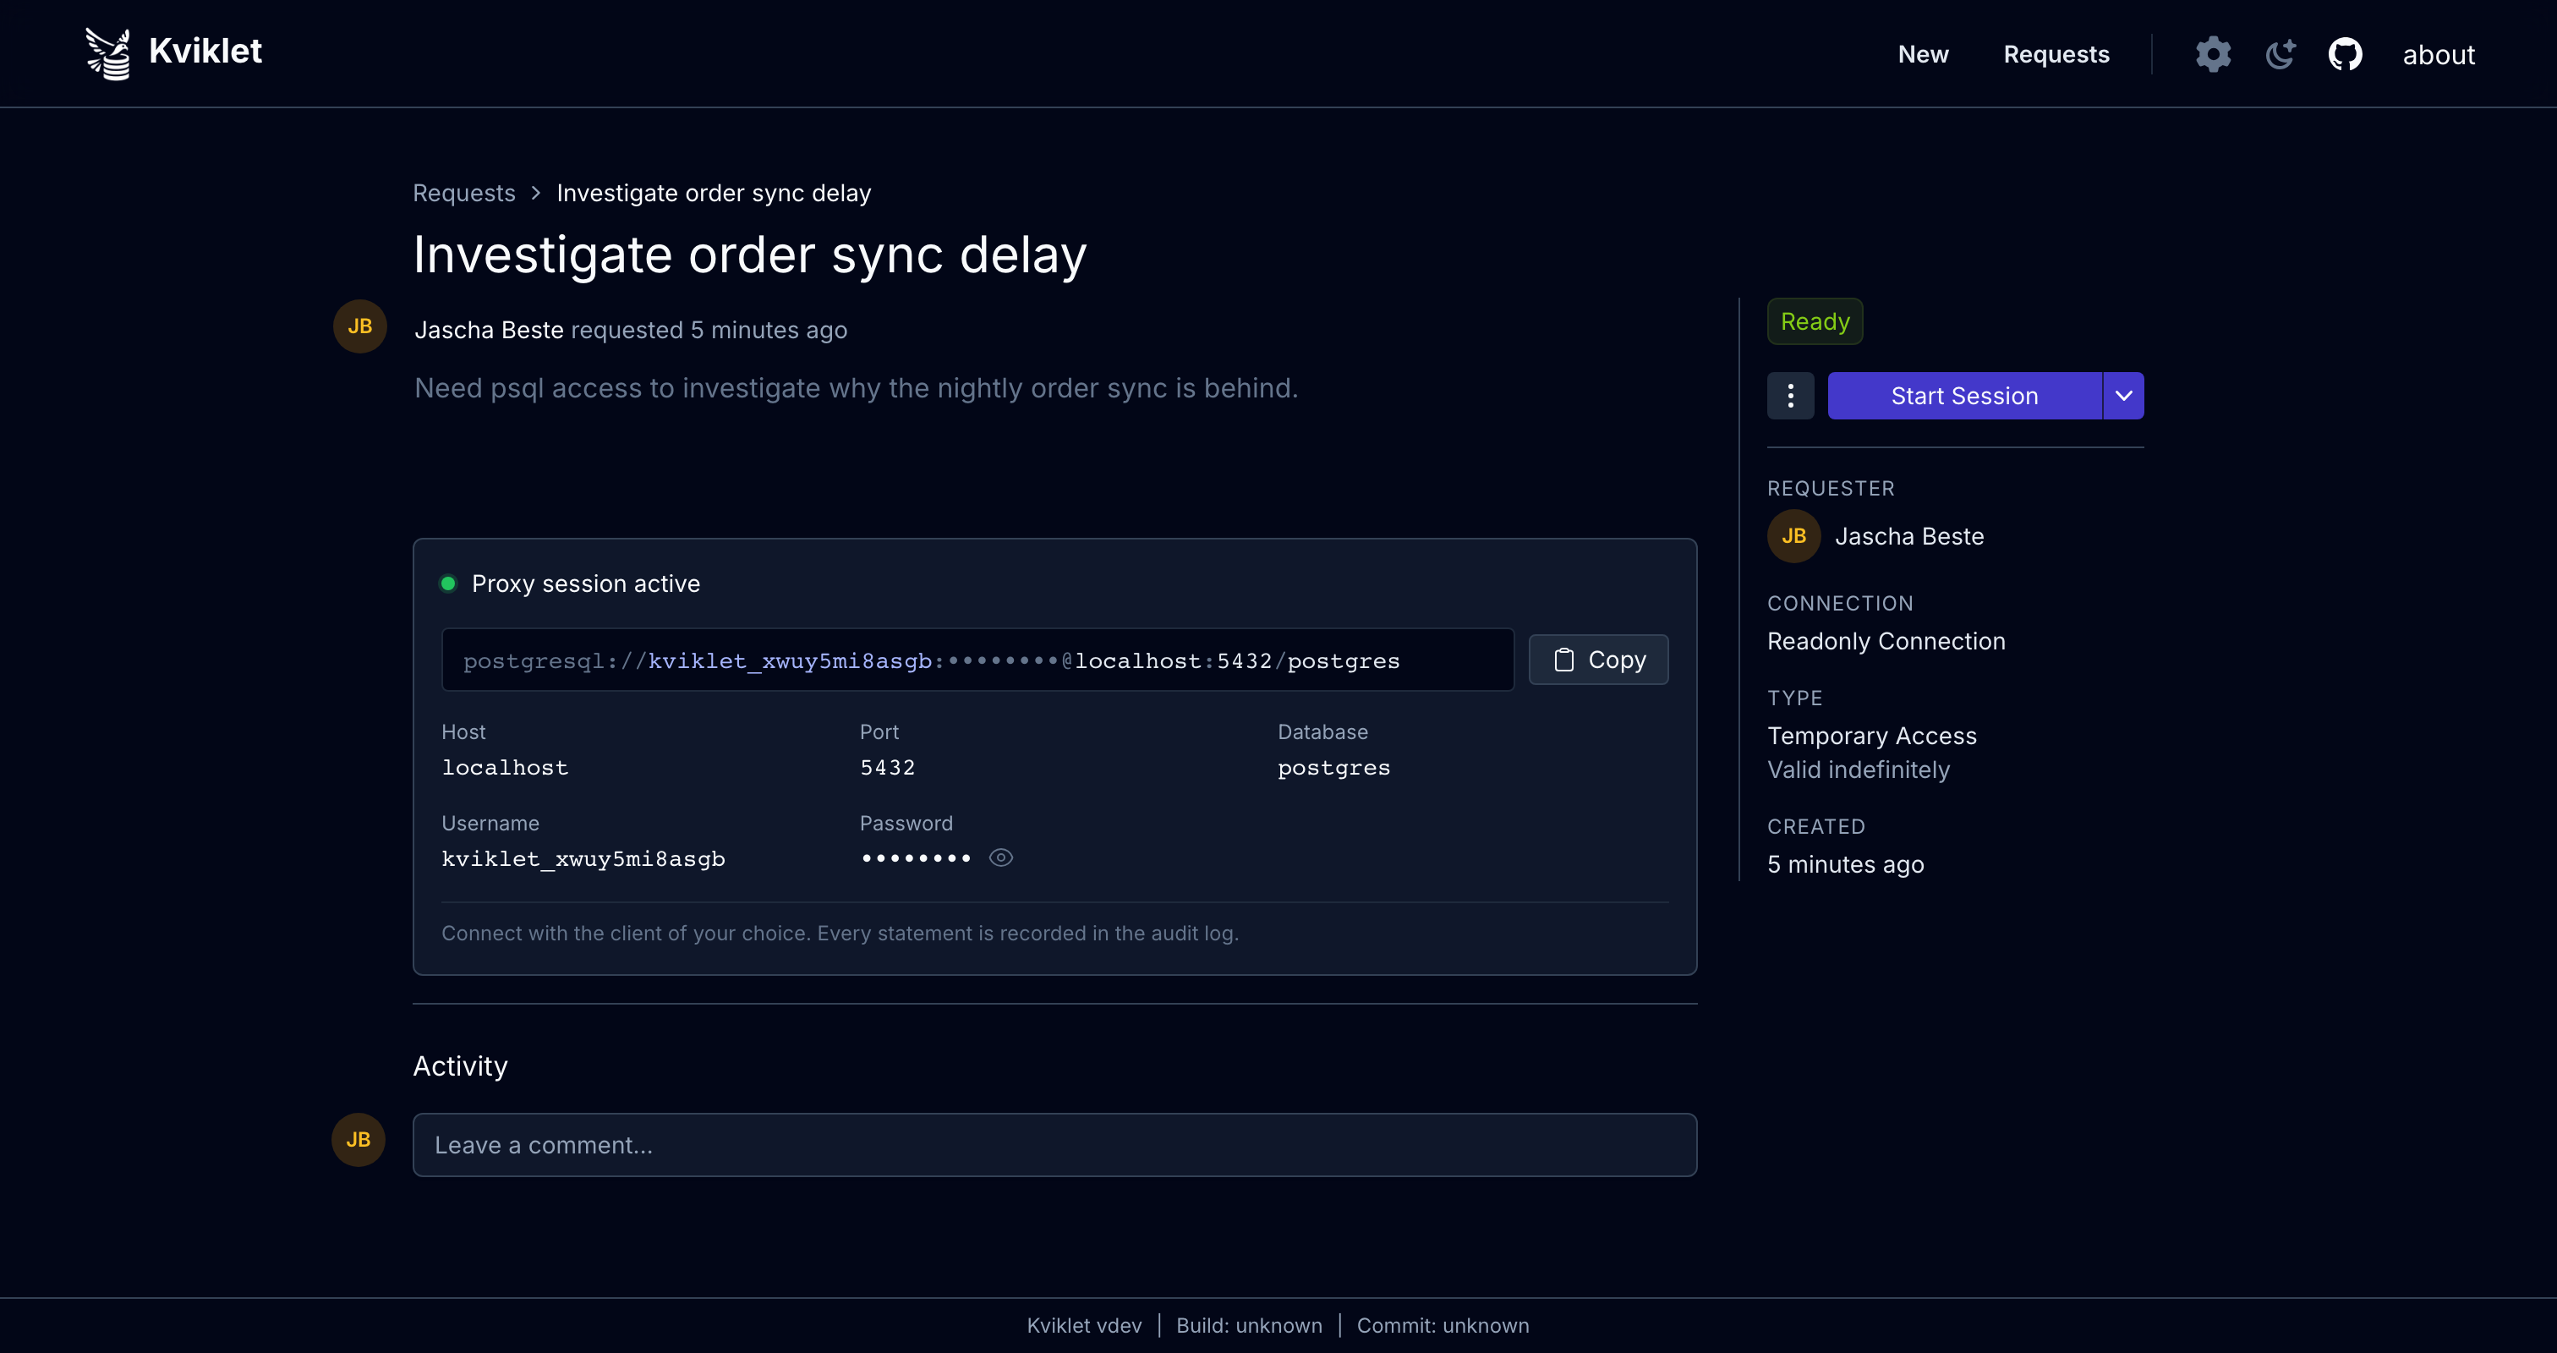Click the Valid indefinitely text
This screenshot has width=2557, height=1353.
(x=1859, y=770)
